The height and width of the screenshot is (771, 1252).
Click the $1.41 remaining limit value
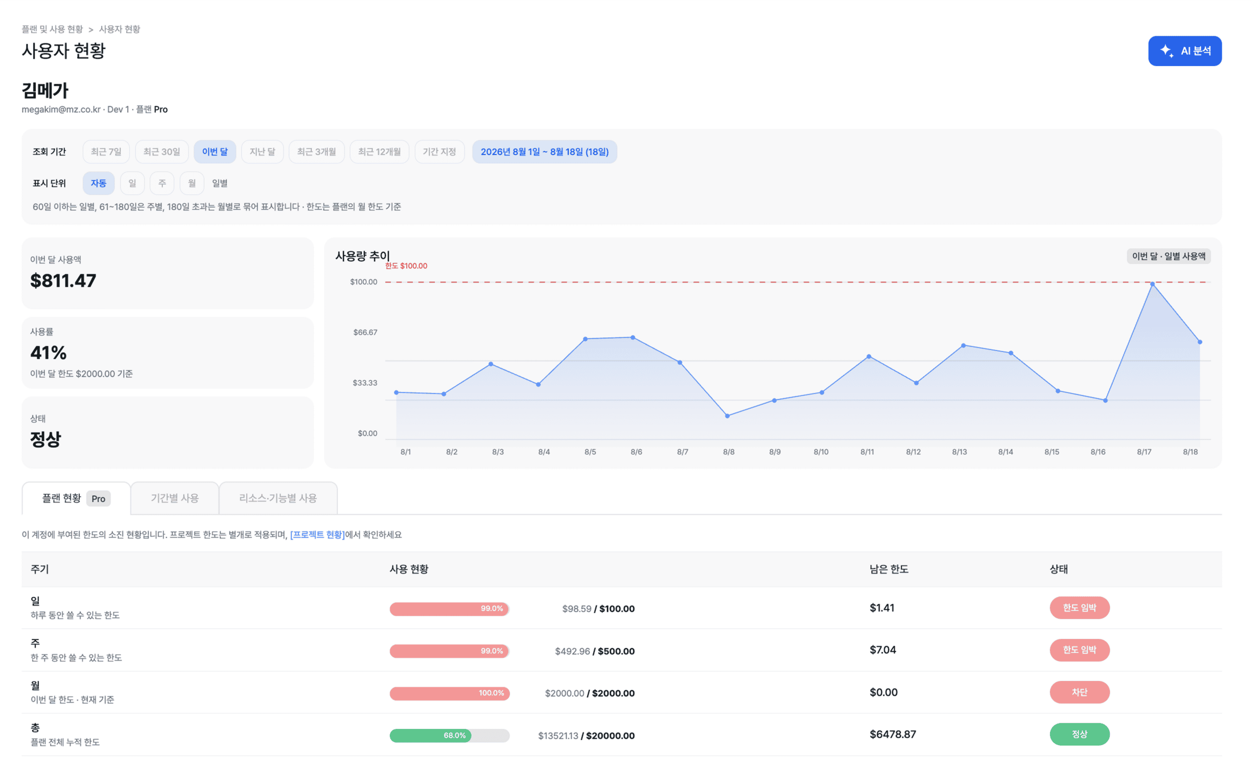point(882,608)
